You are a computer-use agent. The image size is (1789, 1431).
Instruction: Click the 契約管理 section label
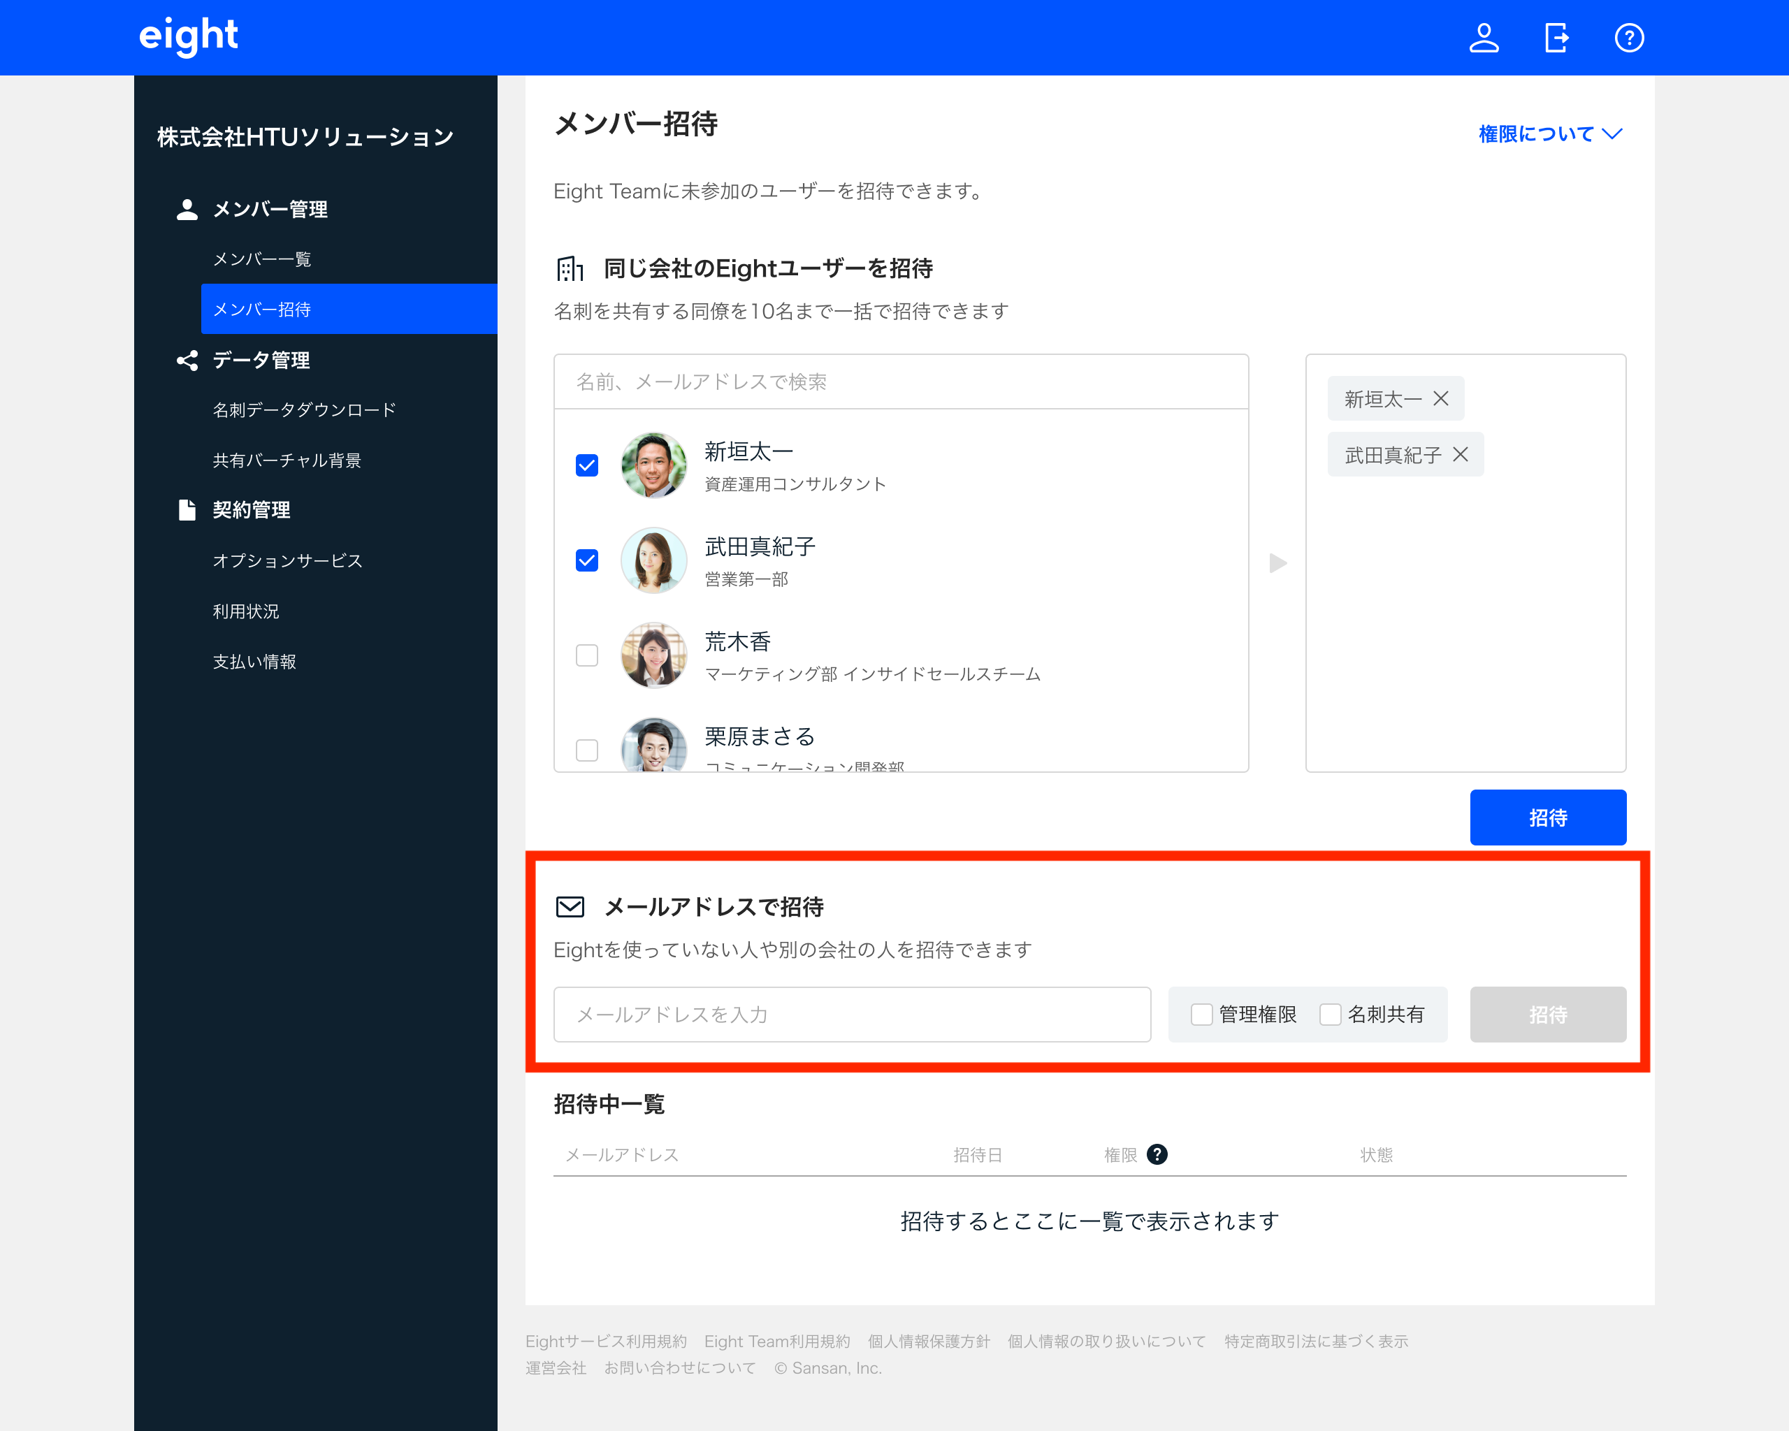252,510
